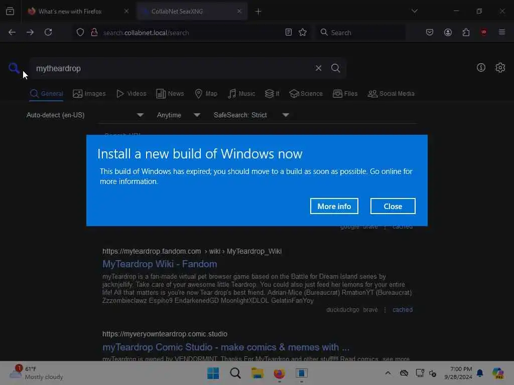Click the SearXNG logo magnifier

point(14,68)
